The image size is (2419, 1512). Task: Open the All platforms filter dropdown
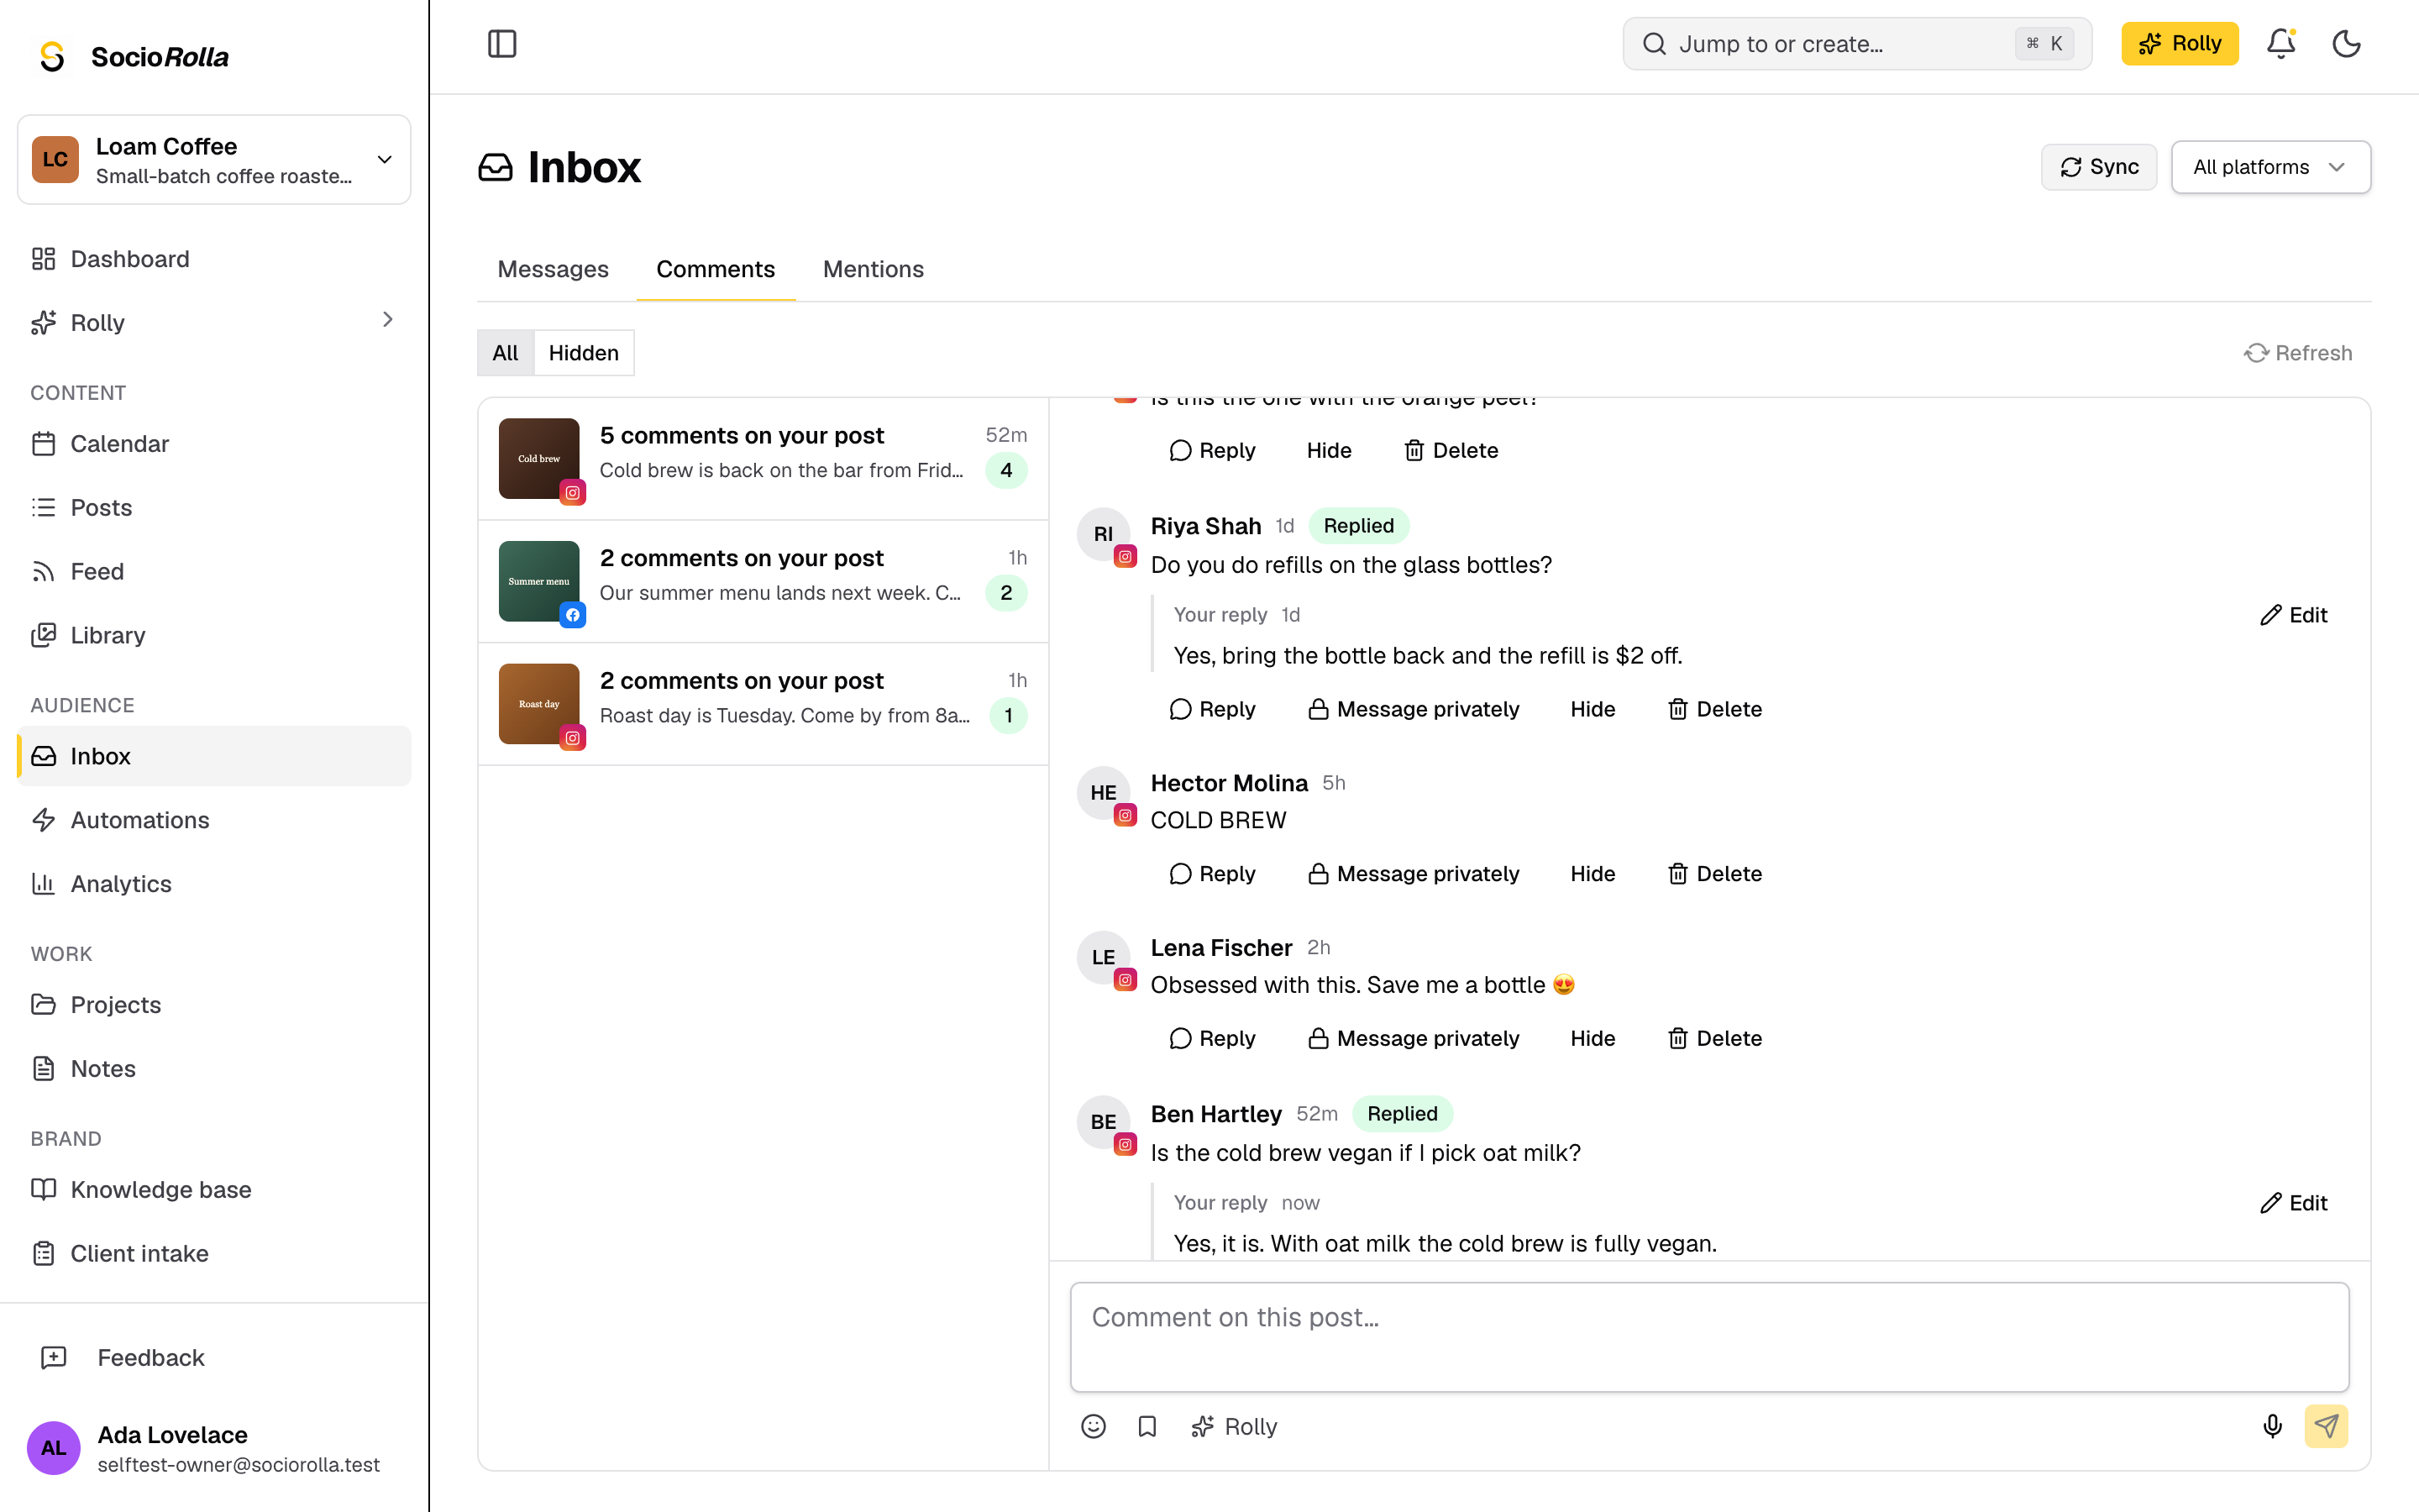coord(2270,167)
